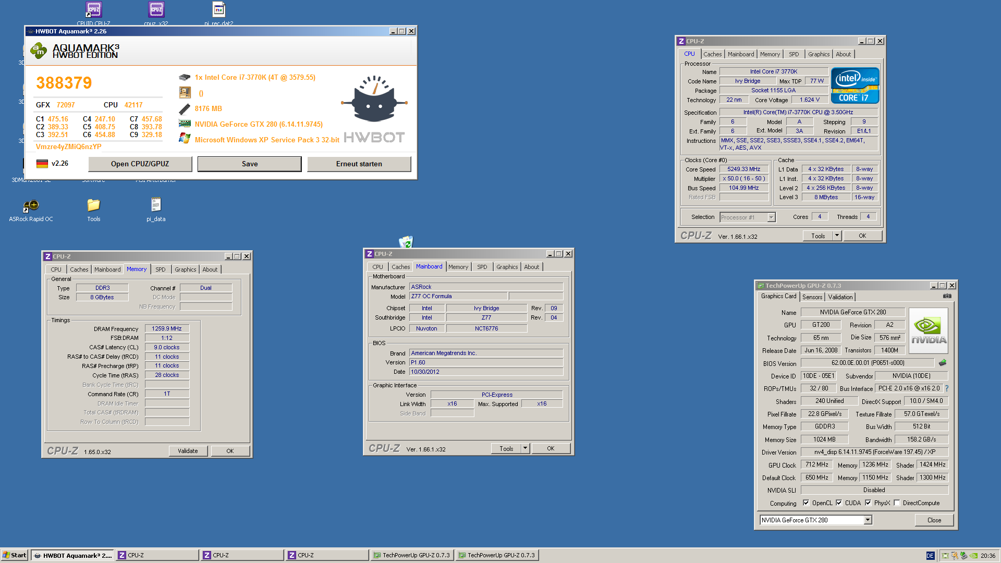Image resolution: width=1001 pixels, height=563 pixels.
Task: Switch to Caches tab in top-right CPU-Z
Action: (x=712, y=54)
